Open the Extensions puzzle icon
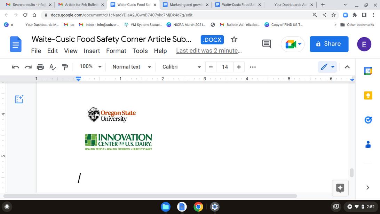This screenshot has height=214, width=380. point(355,15)
